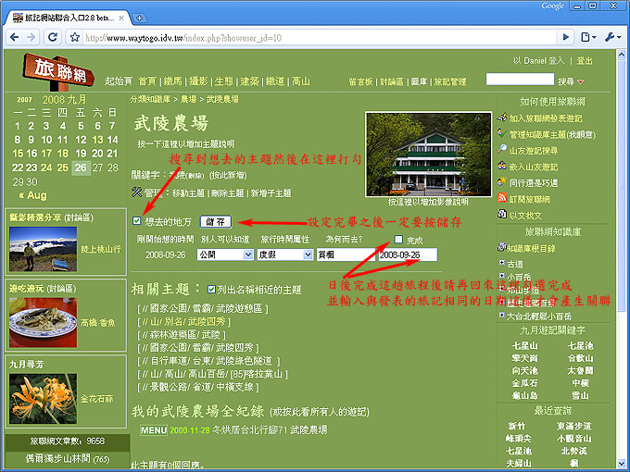Click the icon beside 管理知識庫主題
This screenshot has height=472, width=630.
502,134
